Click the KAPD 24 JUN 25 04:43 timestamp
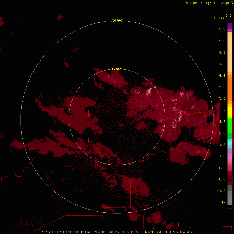This screenshot has height=234, width=234. pyautogui.click(x=168, y=232)
